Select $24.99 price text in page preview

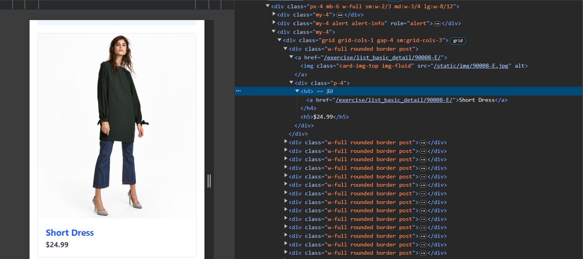[57, 244]
